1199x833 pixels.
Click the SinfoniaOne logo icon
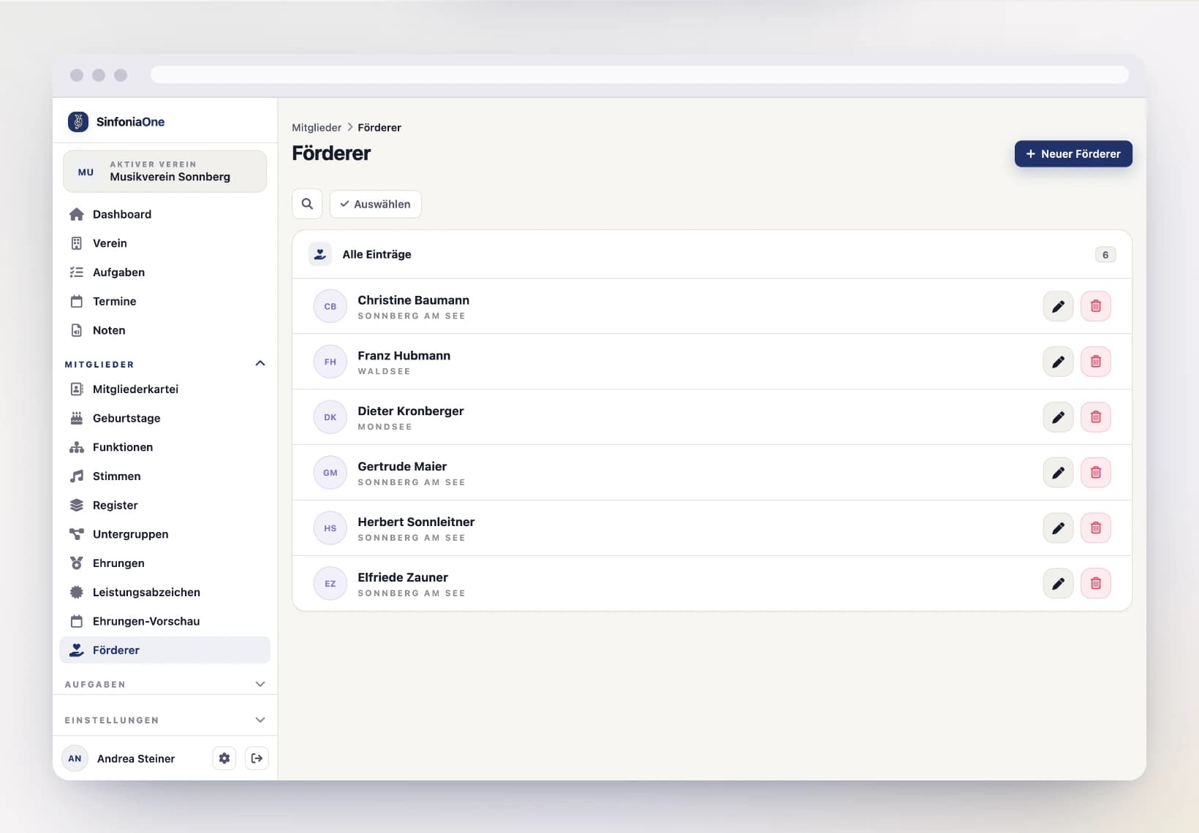pos(78,121)
